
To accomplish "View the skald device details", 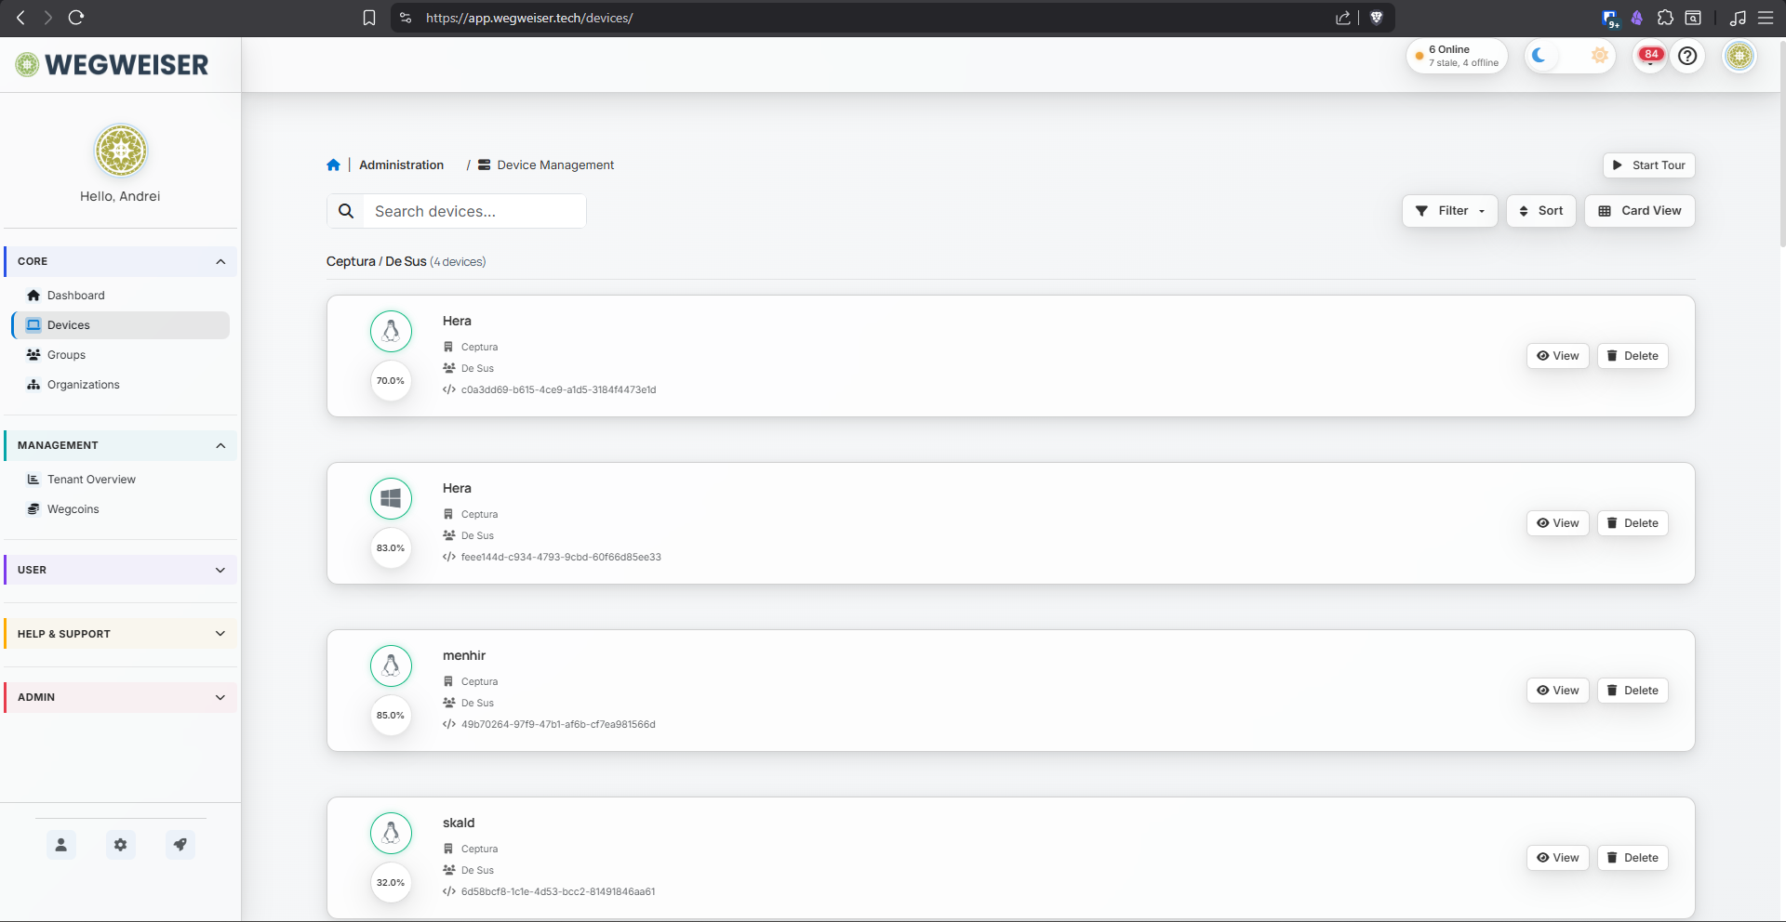I will point(1557,858).
